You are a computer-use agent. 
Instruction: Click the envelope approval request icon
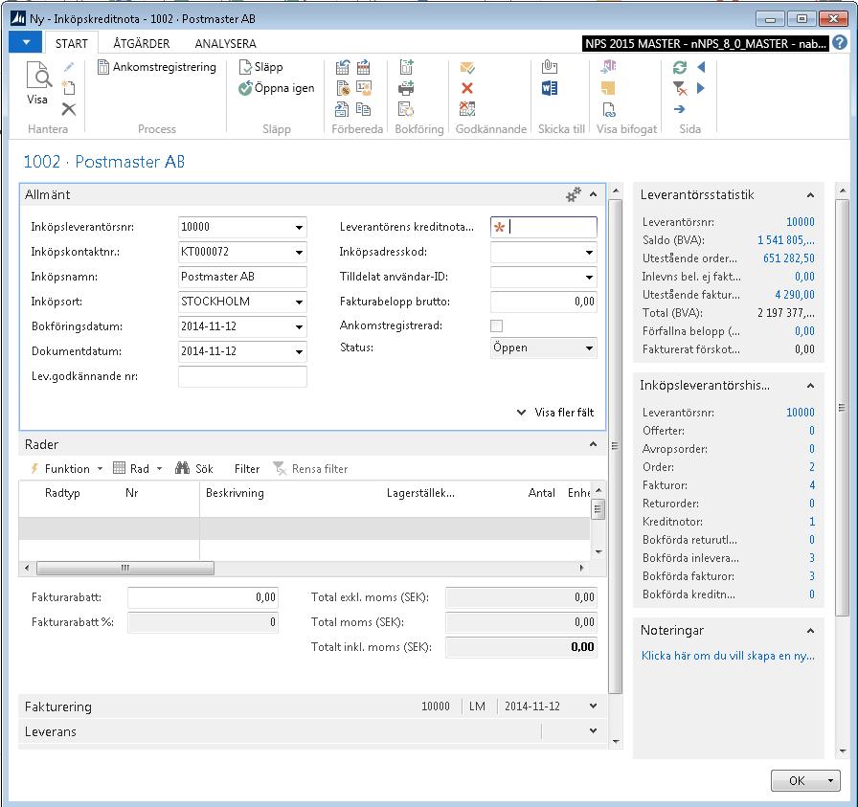click(467, 67)
